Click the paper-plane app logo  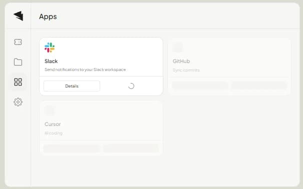point(19,16)
